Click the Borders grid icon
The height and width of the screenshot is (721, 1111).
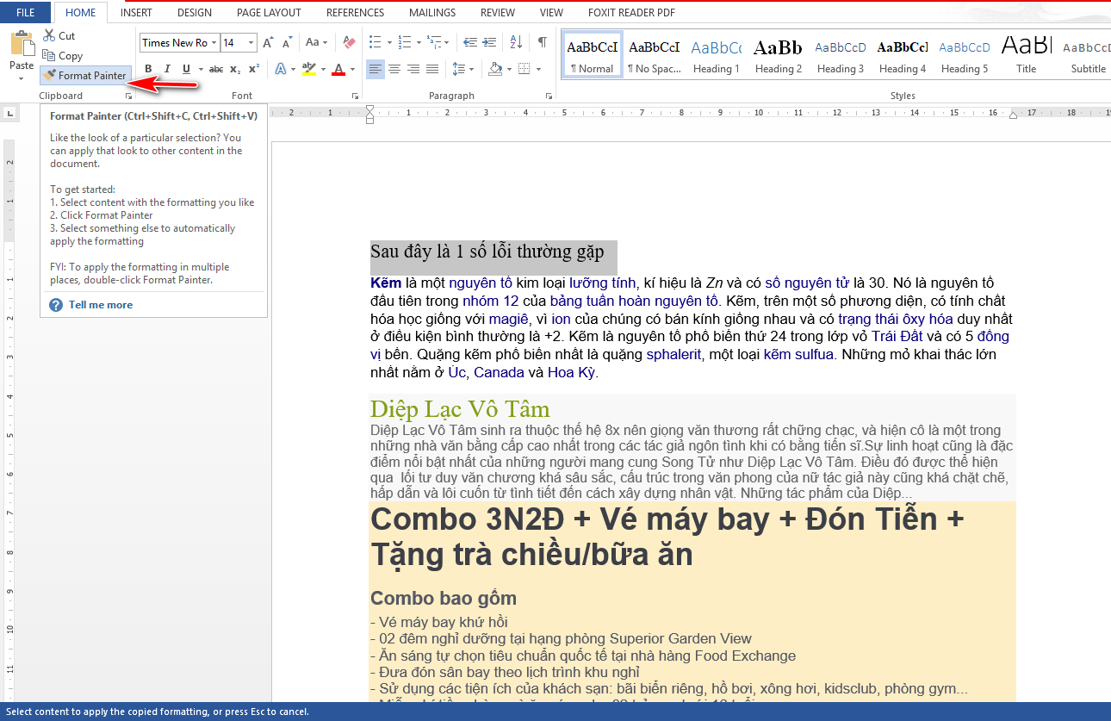coord(524,69)
